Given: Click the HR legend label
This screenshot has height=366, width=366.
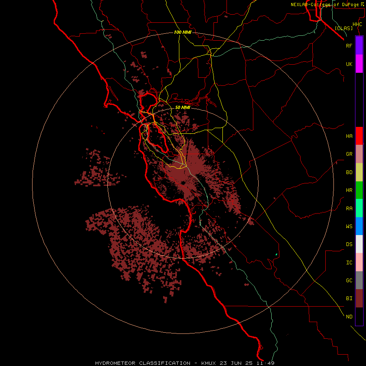Looking at the screenshot, I should pos(349,190).
